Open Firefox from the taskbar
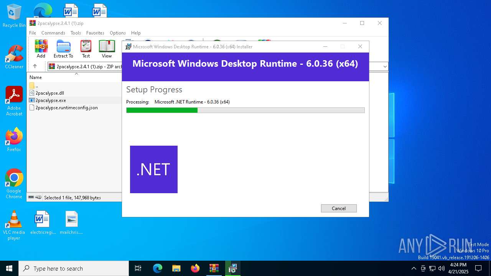 point(195,268)
